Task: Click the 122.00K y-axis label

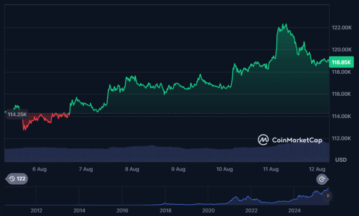Action: [343, 27]
